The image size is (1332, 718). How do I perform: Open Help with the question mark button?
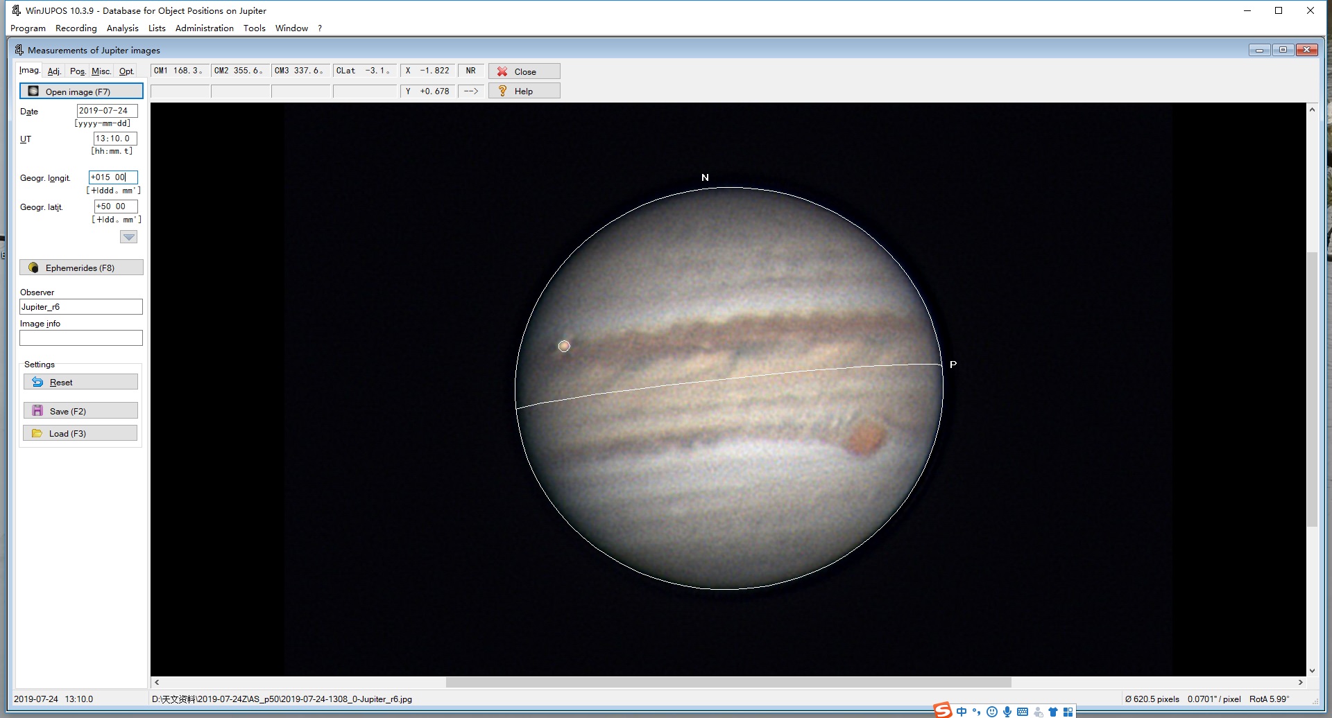click(524, 91)
